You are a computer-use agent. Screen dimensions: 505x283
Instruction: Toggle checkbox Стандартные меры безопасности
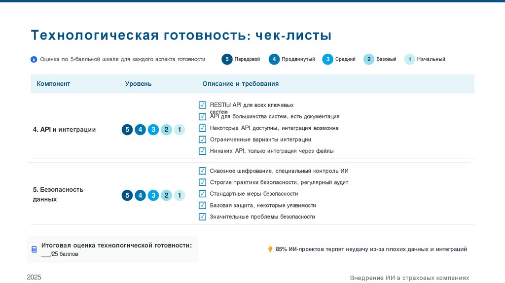pyautogui.click(x=202, y=194)
